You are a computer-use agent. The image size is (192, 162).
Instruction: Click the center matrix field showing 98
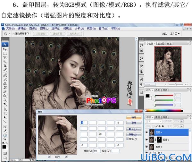point(102,134)
